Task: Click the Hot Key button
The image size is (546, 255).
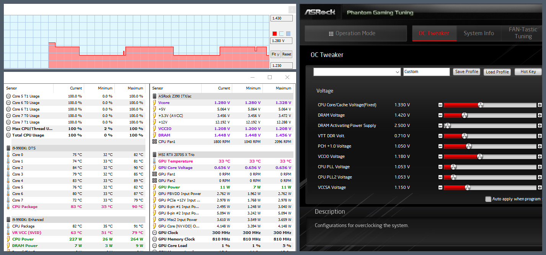Action: pyautogui.click(x=528, y=71)
